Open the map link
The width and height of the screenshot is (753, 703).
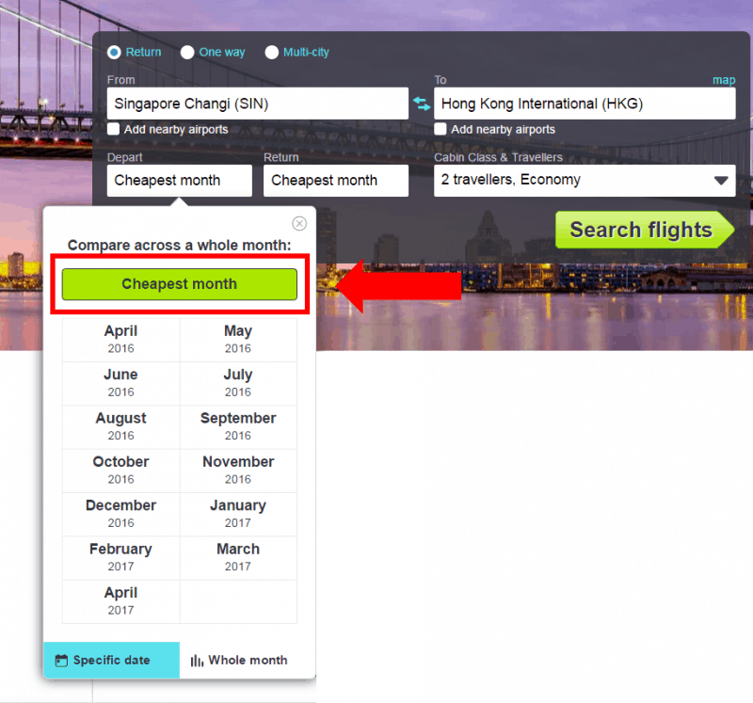(x=723, y=80)
